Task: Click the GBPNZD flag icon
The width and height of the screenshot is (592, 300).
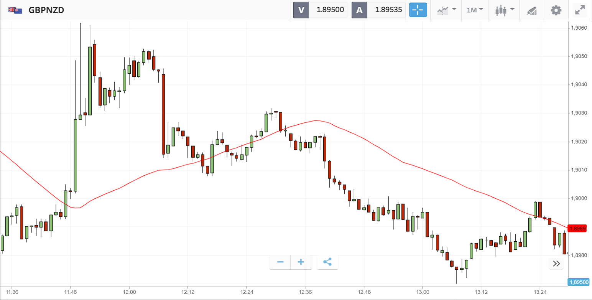Action: 15,10
